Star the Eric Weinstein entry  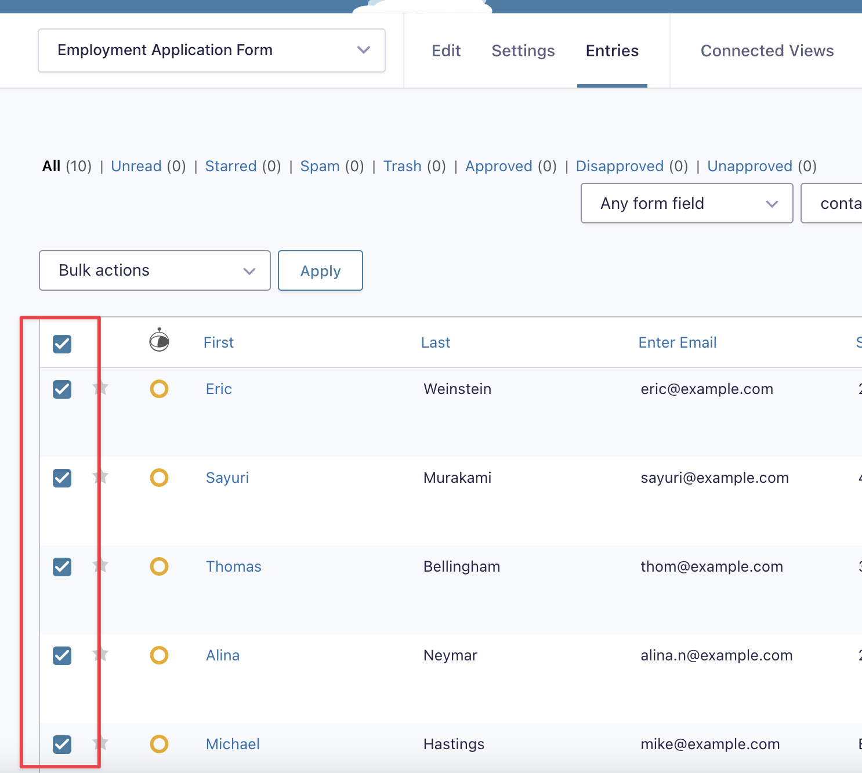(x=101, y=388)
